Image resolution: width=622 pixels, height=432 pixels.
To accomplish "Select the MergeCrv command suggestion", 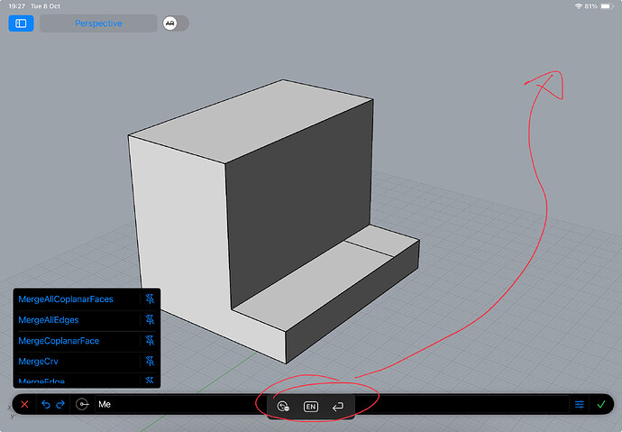I will click(x=38, y=362).
